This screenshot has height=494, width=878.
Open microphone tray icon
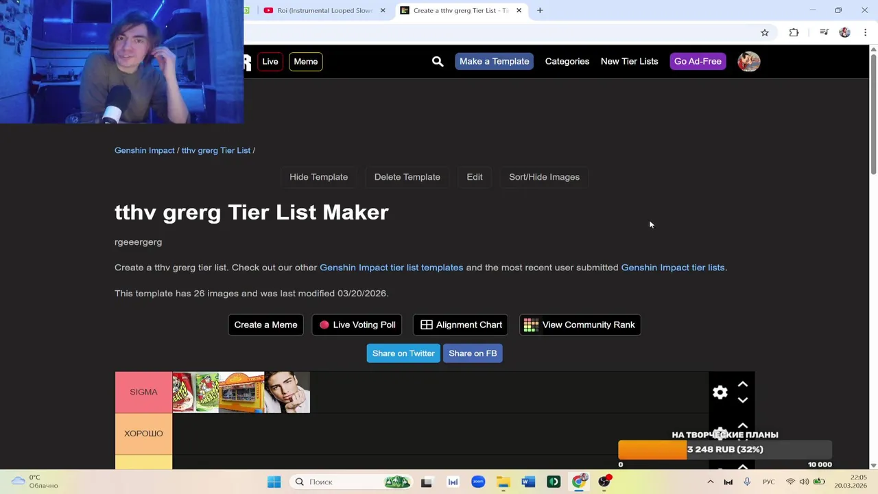click(747, 482)
